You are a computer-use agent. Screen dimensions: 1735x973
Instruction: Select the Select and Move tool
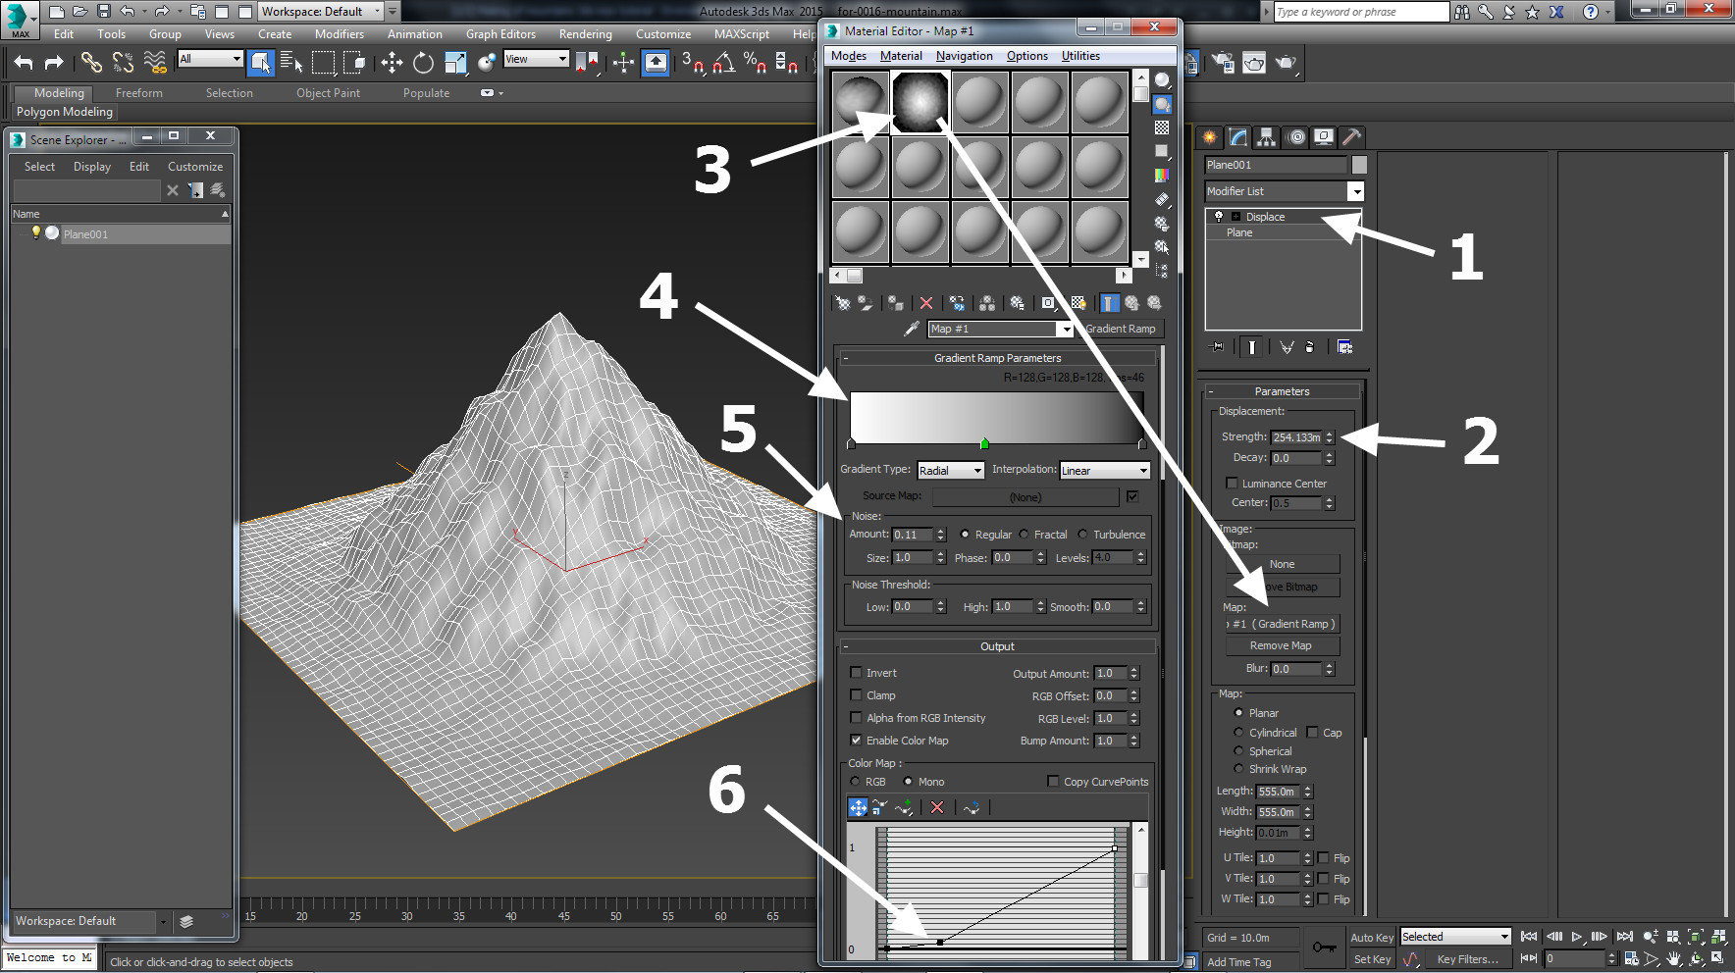tap(392, 63)
